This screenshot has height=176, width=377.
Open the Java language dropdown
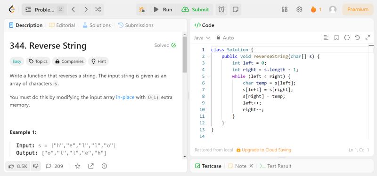click(x=202, y=38)
